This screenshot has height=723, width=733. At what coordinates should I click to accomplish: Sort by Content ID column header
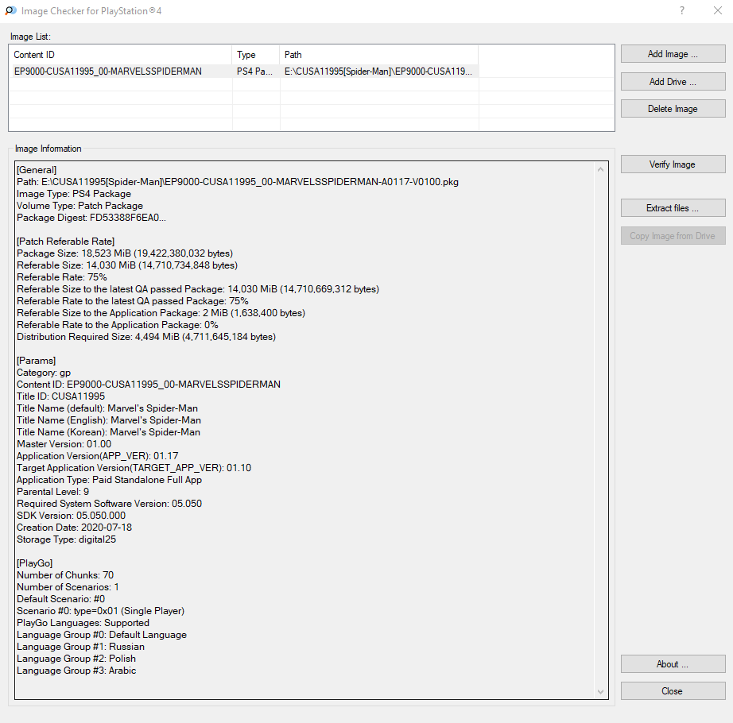point(121,55)
